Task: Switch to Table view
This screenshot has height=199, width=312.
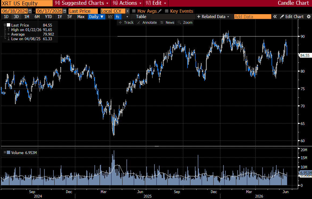Action: (x=141, y=17)
